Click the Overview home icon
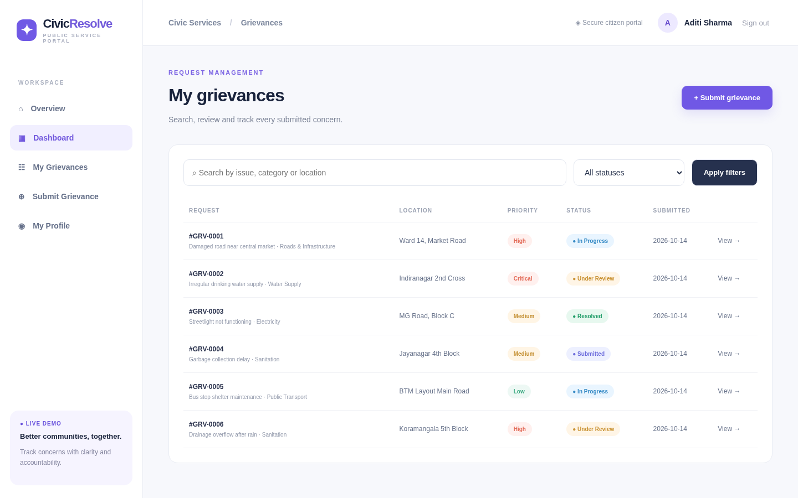This screenshot has width=798, height=498. coord(21,108)
